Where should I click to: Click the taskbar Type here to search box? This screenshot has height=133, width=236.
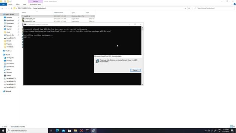(x=27, y=130)
